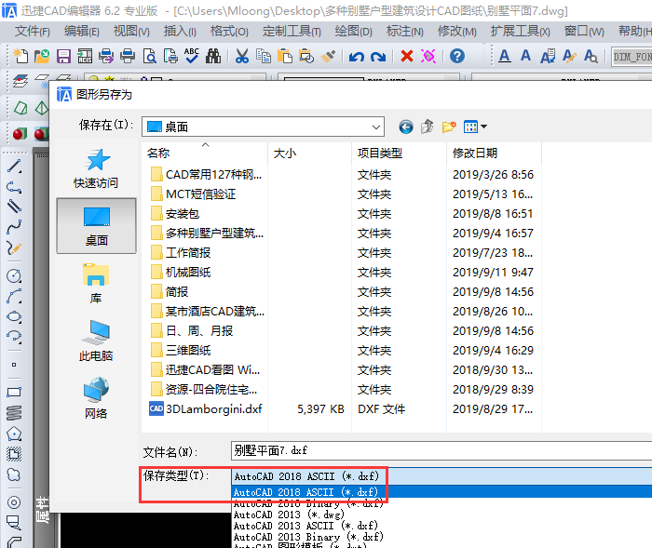
Task: Select the 三维图纸 folder
Action: click(x=182, y=350)
